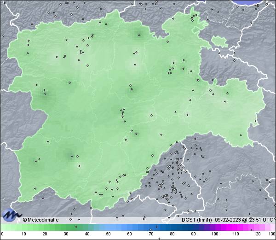Click the station marker on the colour bar near 35

point(76,227)
